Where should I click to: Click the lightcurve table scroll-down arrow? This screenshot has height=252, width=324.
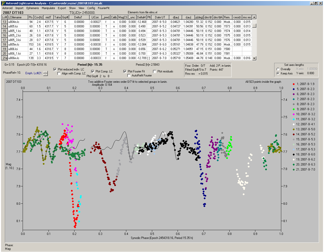pos(254,58)
